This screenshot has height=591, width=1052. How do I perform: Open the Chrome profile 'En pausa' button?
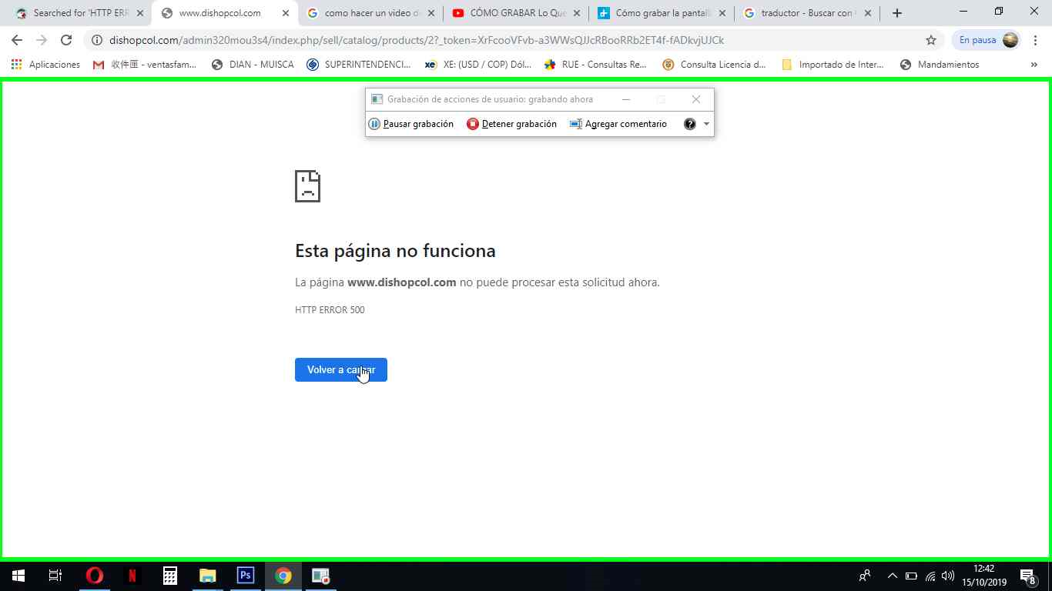[988, 40]
